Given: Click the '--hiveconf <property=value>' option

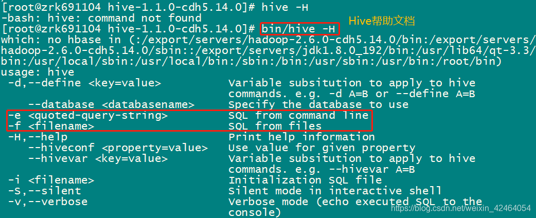Looking at the screenshot, I should pyautogui.click(x=118, y=148).
